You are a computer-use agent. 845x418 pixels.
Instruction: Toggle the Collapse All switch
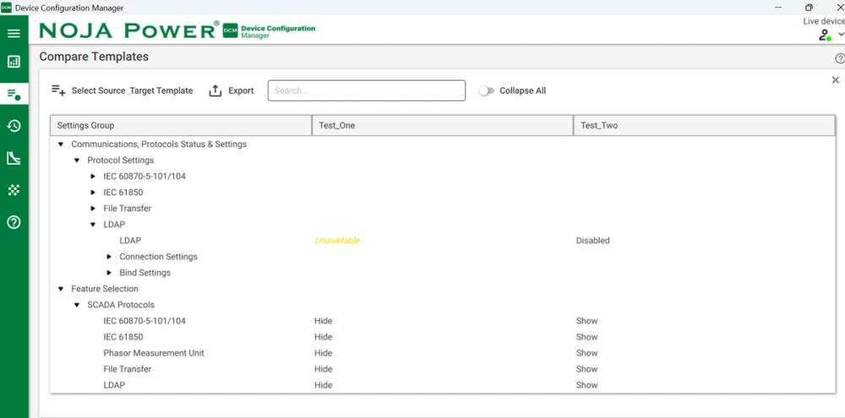(x=486, y=91)
